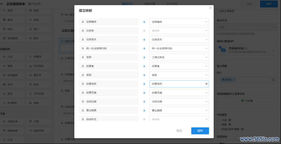Close the 建立映射 dialog
Screen dimensions: 281x144
tap(210, 8)
